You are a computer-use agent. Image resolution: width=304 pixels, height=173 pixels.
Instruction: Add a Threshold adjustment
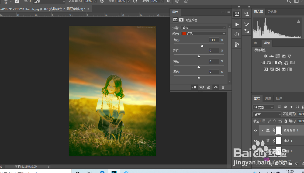click(278, 69)
